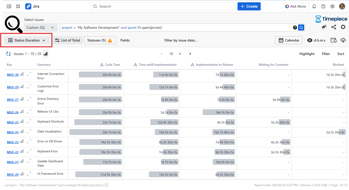Viewport: 349px width, 190px height.
Task: Open the Jira settings gear in top bar
Action: click(332, 6)
